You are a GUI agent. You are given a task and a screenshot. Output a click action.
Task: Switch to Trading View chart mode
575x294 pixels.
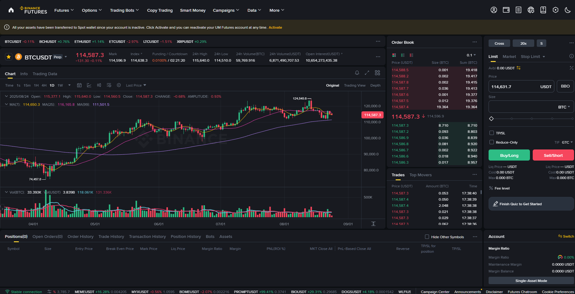tap(355, 85)
